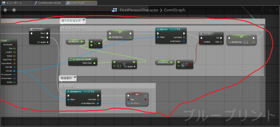
Task: Click the Time output pin
Action: pos(14,48)
